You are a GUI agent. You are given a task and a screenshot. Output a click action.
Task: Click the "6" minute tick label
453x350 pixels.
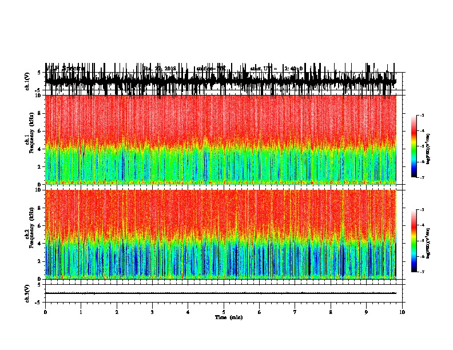point(259,312)
